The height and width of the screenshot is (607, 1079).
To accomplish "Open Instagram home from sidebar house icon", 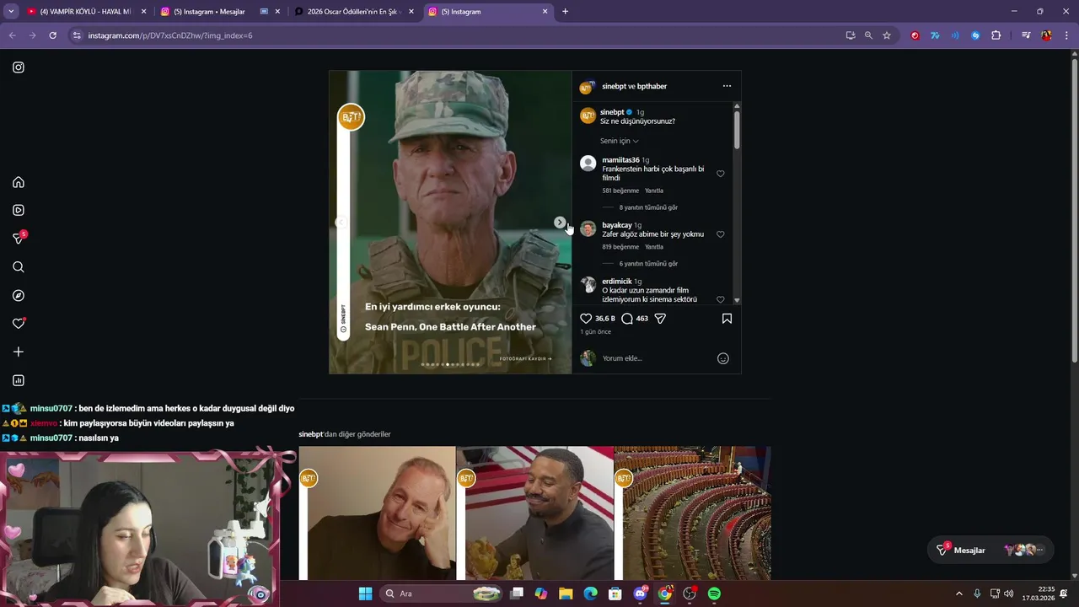I will 19,182.
